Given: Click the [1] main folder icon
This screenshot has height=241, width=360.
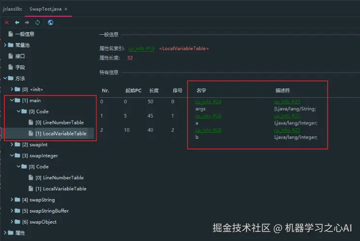Looking at the screenshot, I should (x=17, y=100).
